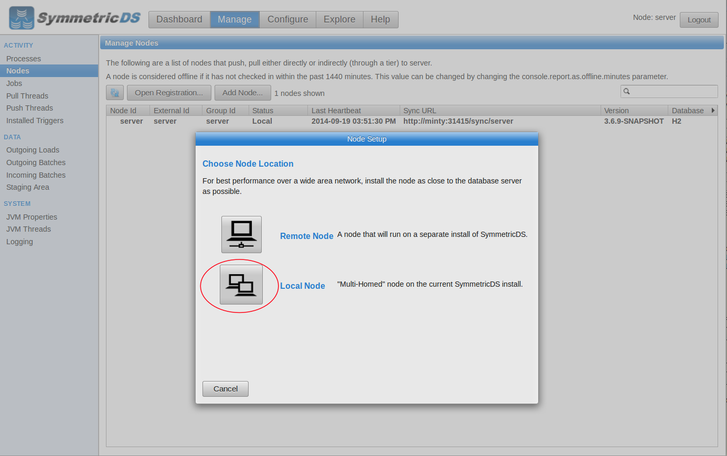Viewport: 727px width, 456px height.
Task: Click the version cell 3.6.9-SNAPSHOT
Action: [x=634, y=121]
